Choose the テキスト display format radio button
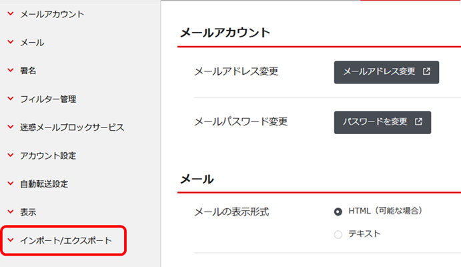The height and width of the screenshot is (267, 461). tap(338, 234)
